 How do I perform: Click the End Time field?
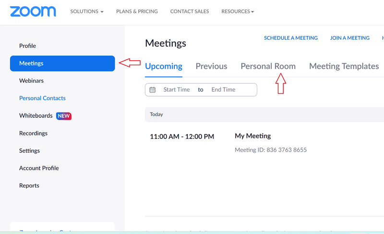tap(223, 89)
